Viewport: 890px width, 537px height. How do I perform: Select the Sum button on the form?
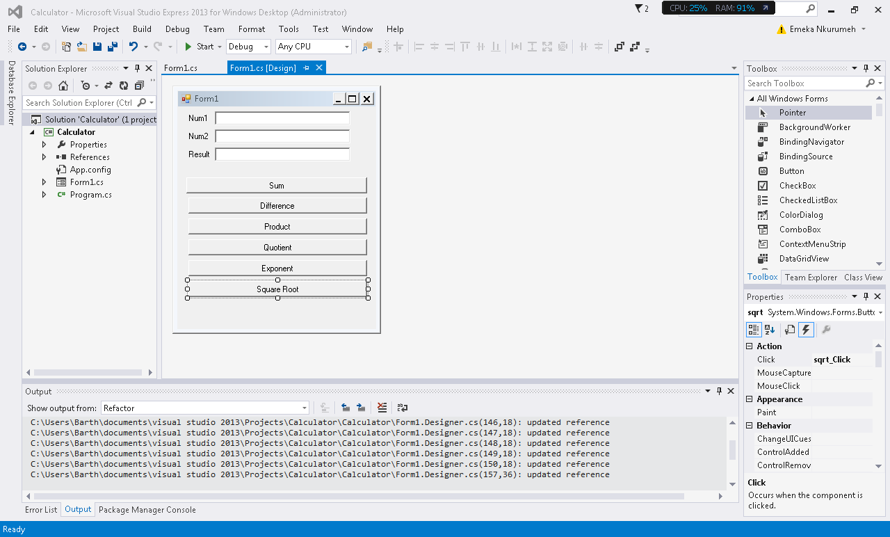(277, 186)
